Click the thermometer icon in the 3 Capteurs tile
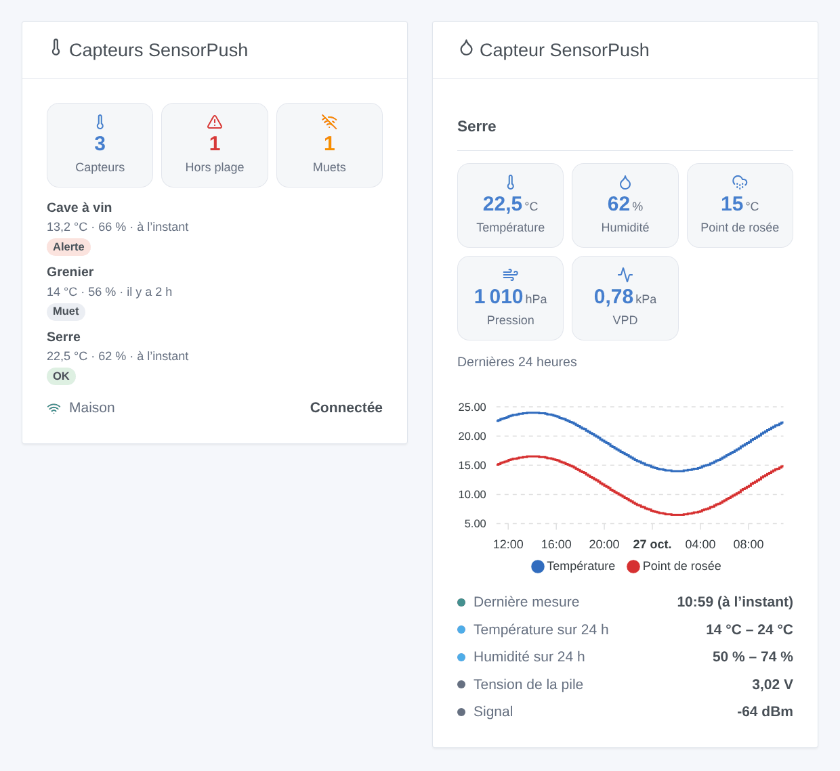840x771 pixels. (x=100, y=122)
